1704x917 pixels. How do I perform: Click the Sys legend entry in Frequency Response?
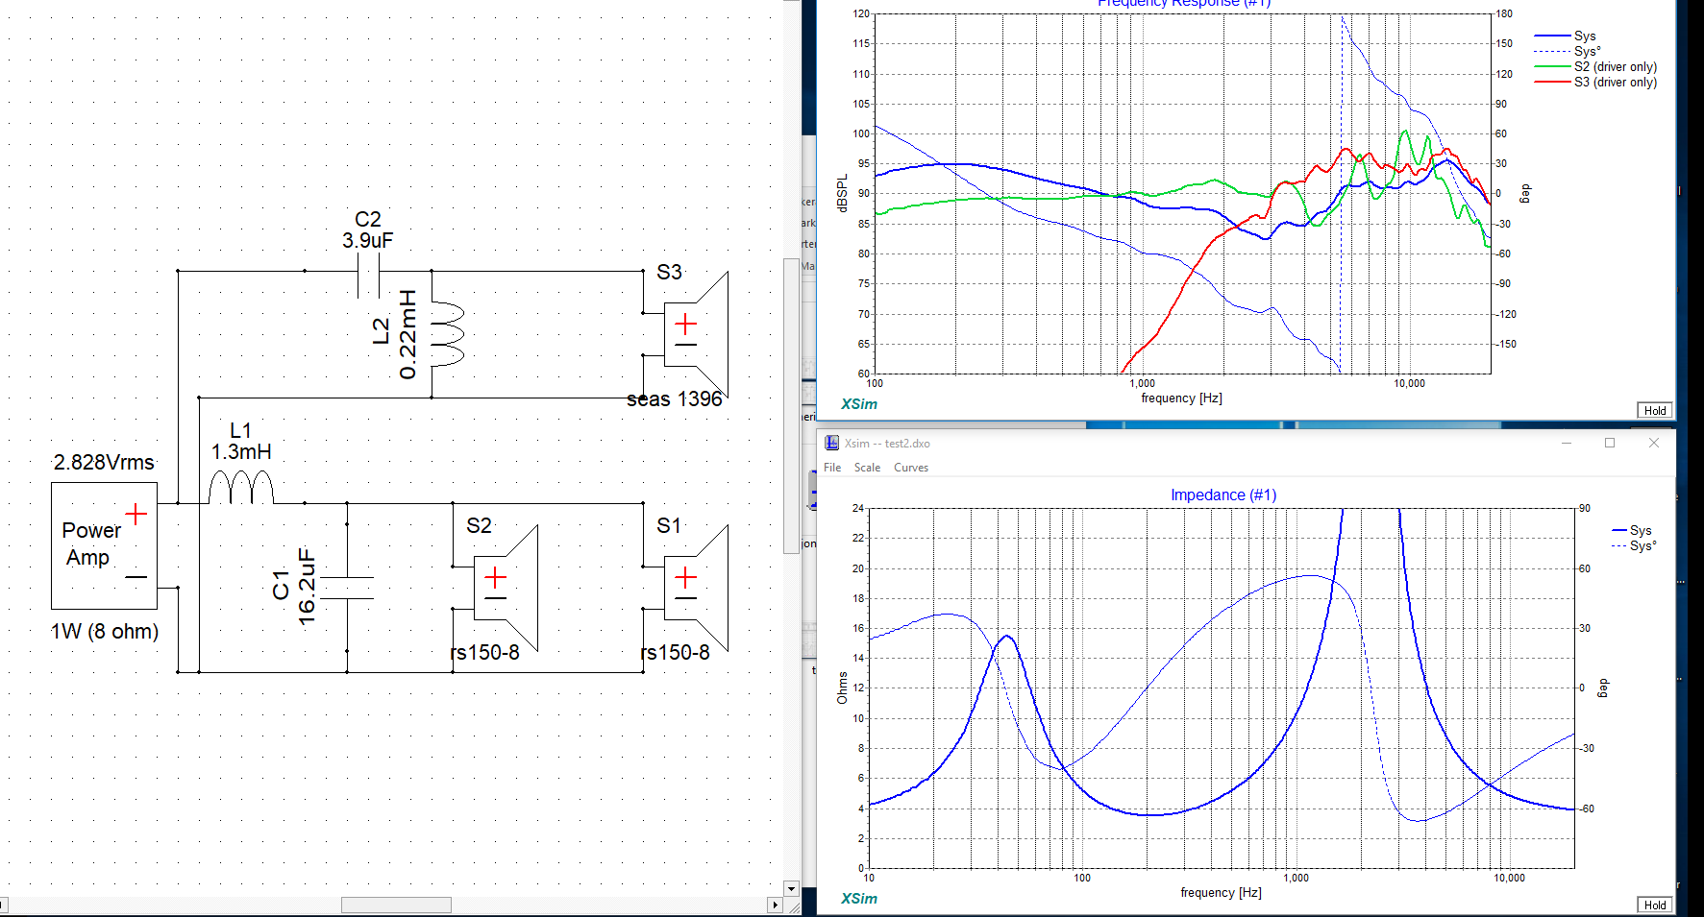point(1566,36)
